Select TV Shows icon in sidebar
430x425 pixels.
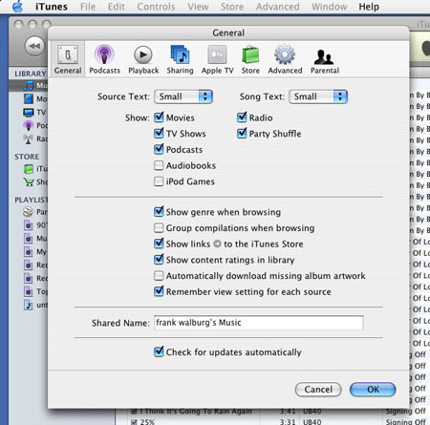point(28,112)
